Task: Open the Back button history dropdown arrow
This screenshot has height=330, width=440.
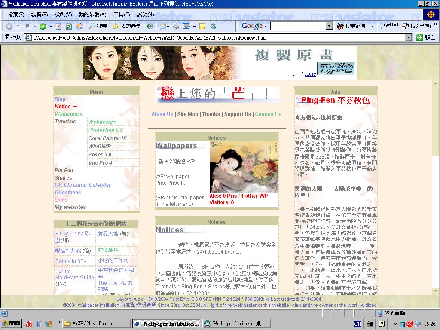Action: [x=35, y=27]
